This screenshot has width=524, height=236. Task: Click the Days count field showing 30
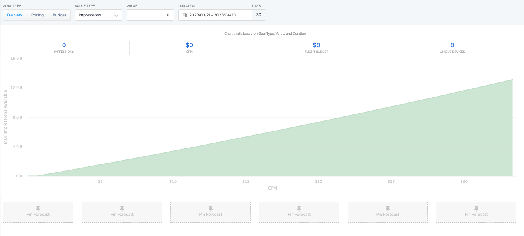(x=259, y=15)
